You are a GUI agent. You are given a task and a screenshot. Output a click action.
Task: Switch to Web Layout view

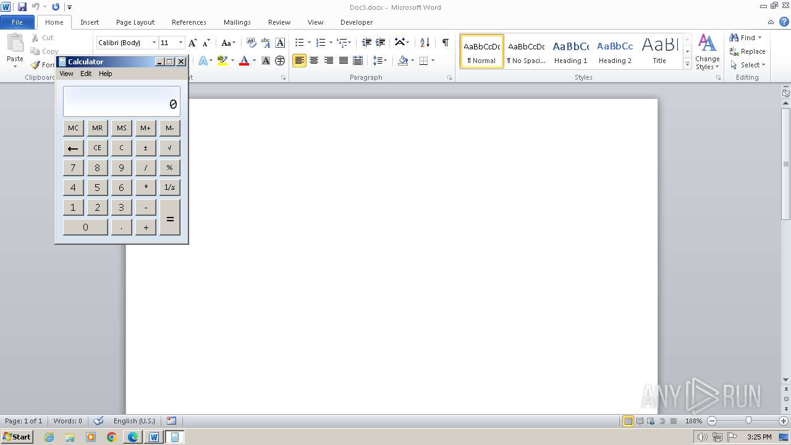(x=650, y=421)
